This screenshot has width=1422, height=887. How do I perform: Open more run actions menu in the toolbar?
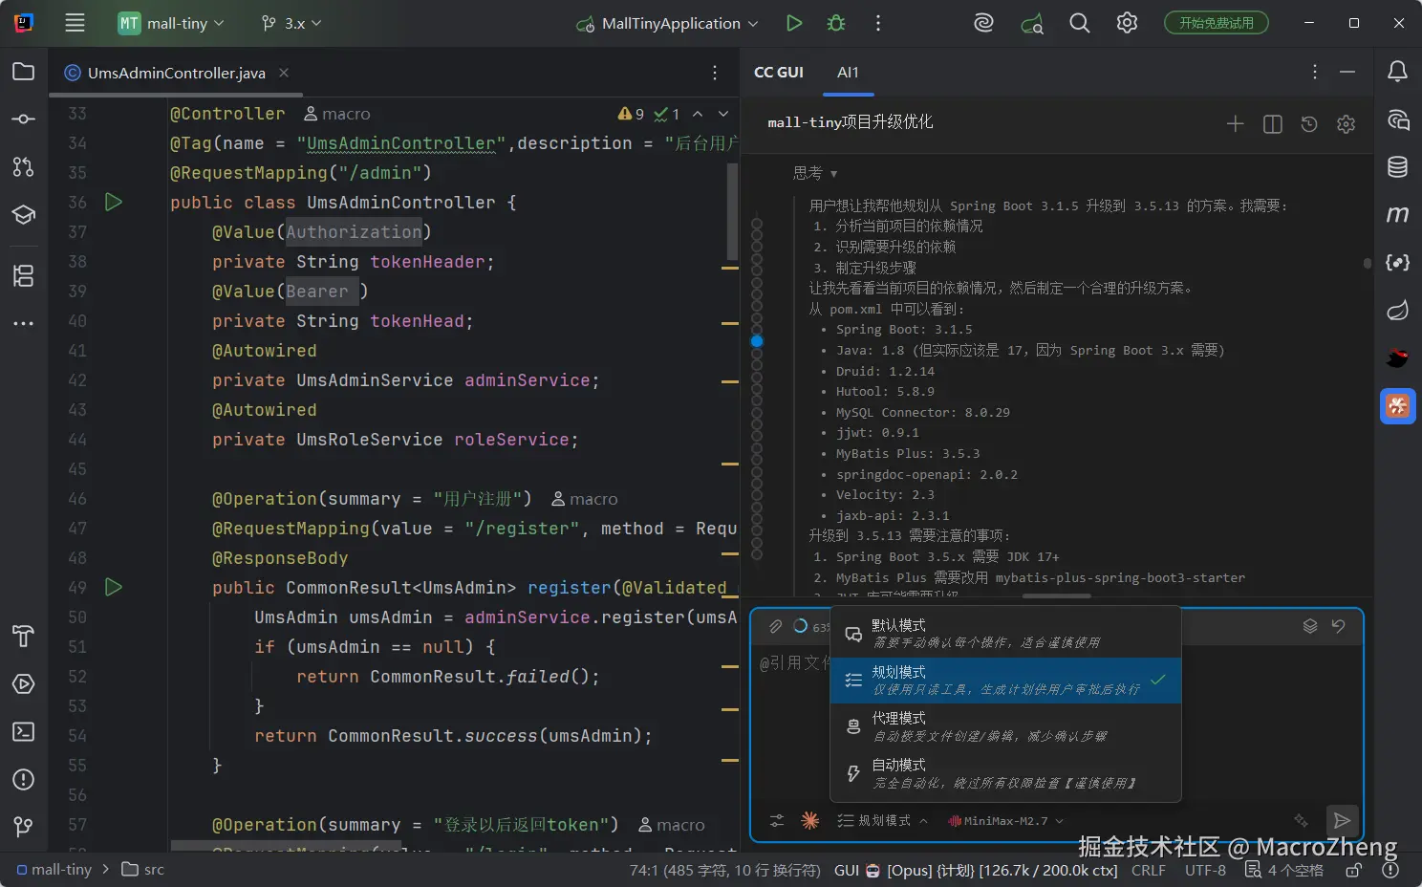pos(878,23)
